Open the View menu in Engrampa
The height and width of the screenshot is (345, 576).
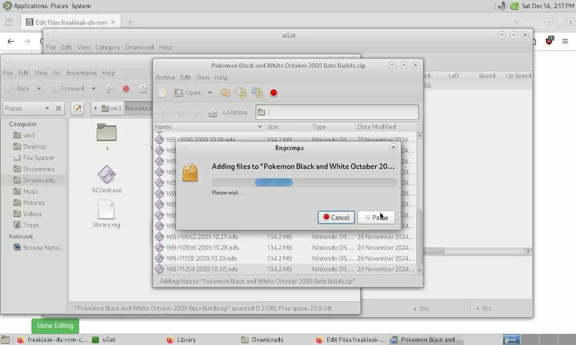203,77
